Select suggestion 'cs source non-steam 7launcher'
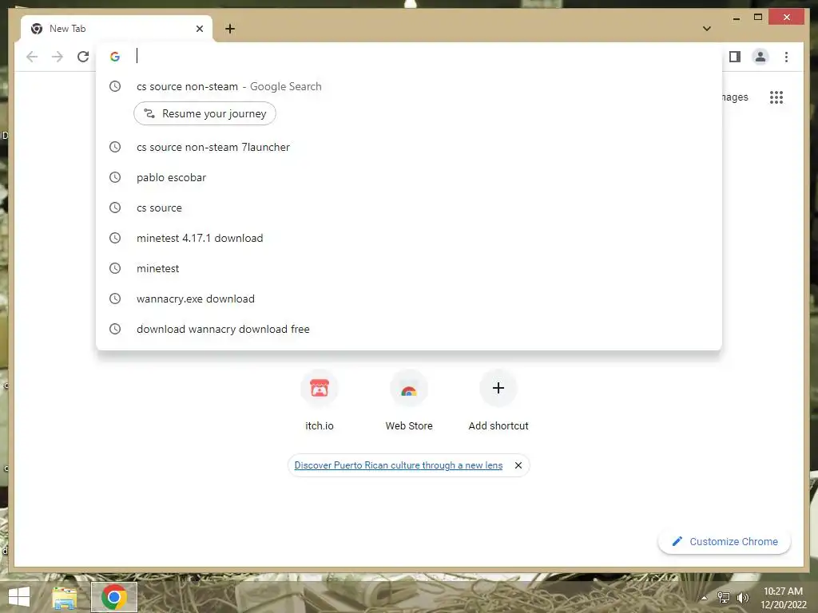Screen dimensions: 818x613 pyautogui.click(x=408, y=147)
